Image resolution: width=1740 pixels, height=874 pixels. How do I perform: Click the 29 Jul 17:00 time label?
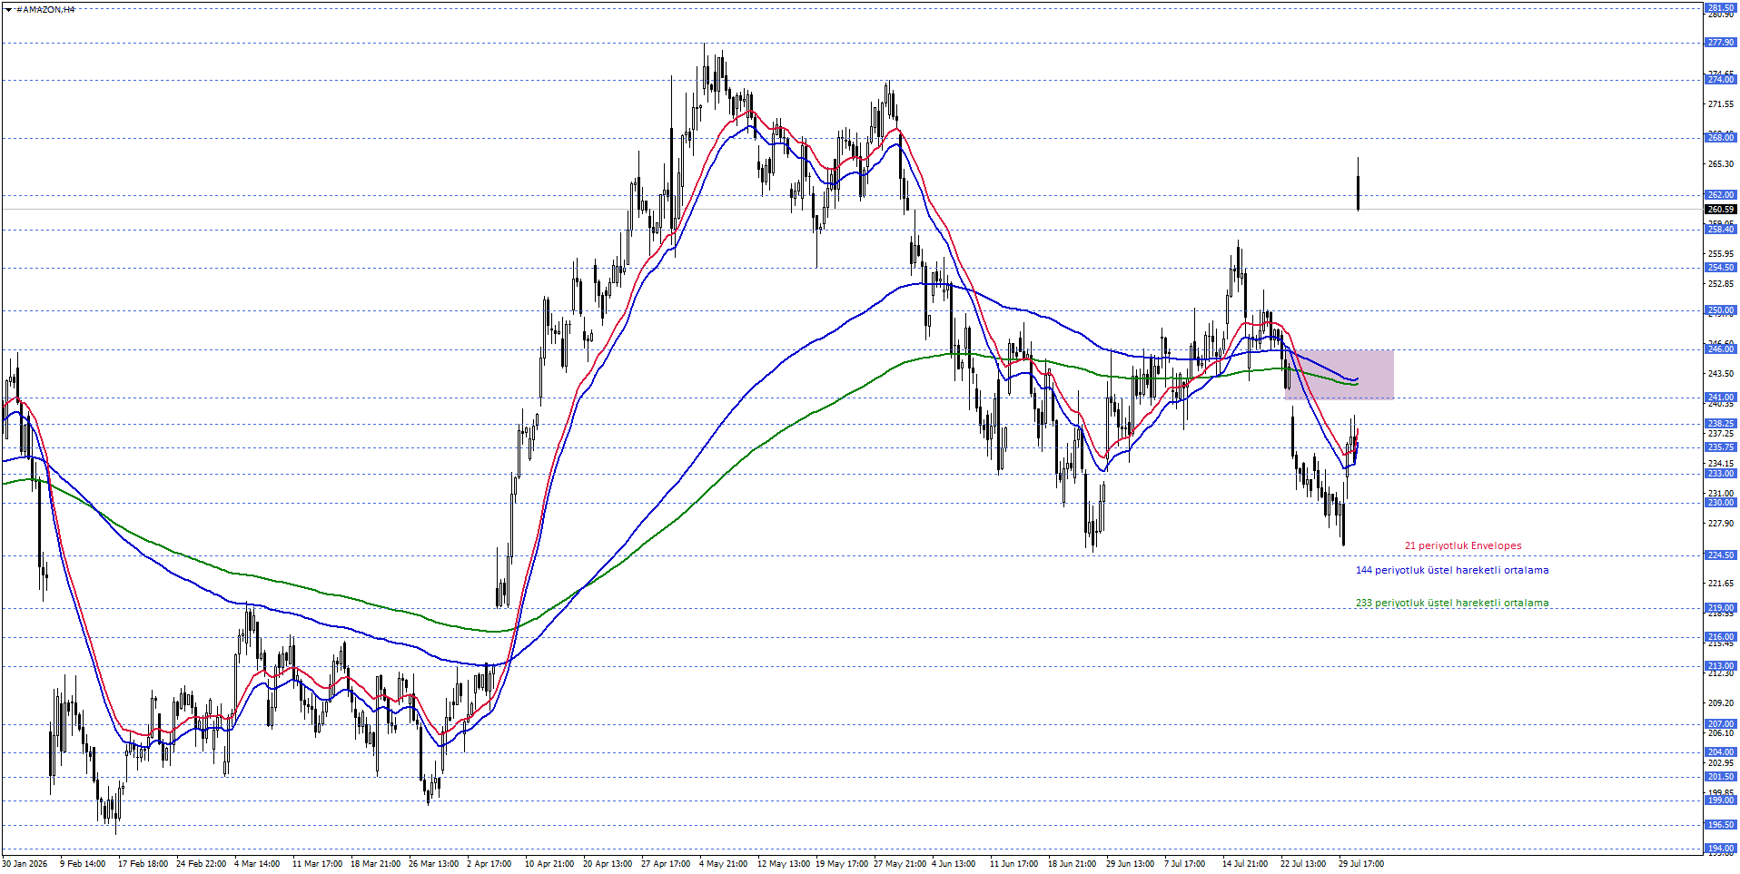[x=1361, y=864]
